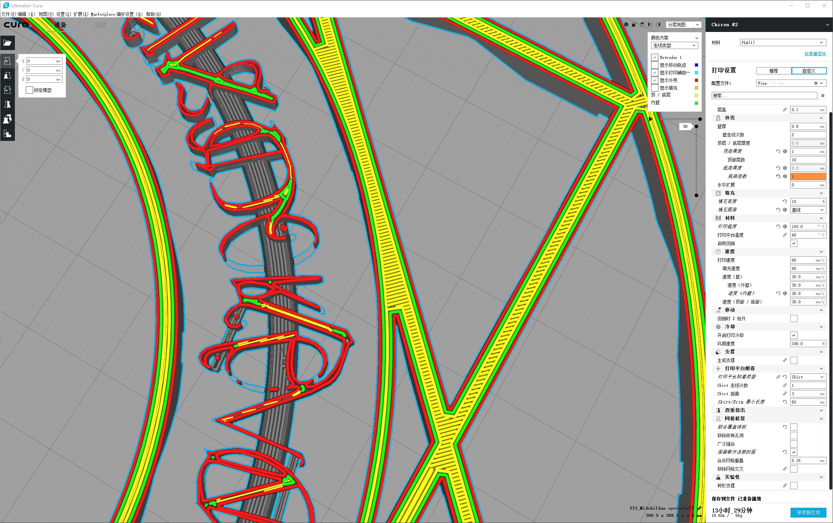This screenshot has width=833, height=523.
Task: Open a file using the folder icon
Action: [8, 43]
